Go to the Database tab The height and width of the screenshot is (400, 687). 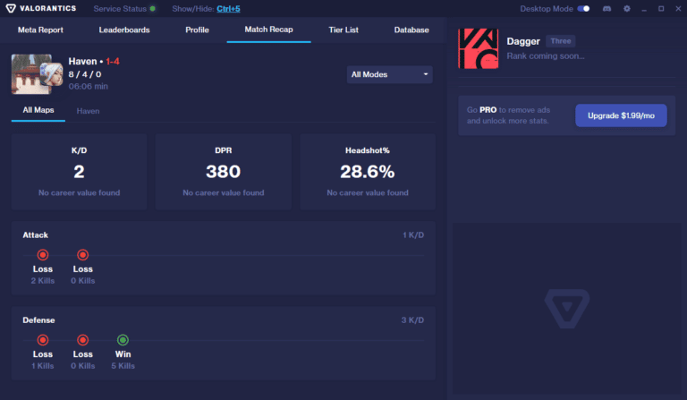411,30
